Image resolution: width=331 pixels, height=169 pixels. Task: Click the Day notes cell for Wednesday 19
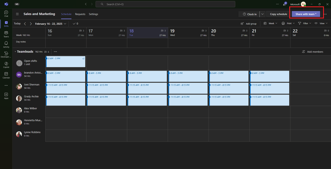click(188, 43)
